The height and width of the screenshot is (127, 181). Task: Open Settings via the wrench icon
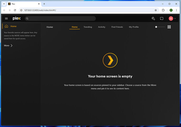[153, 18]
